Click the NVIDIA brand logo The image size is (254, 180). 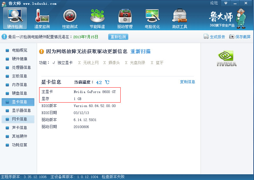tap(227, 58)
